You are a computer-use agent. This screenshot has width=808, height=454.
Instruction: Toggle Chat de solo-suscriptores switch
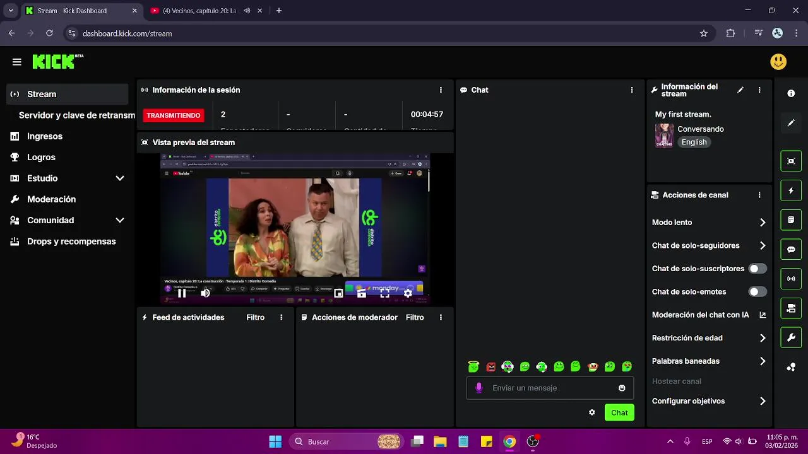coord(757,269)
